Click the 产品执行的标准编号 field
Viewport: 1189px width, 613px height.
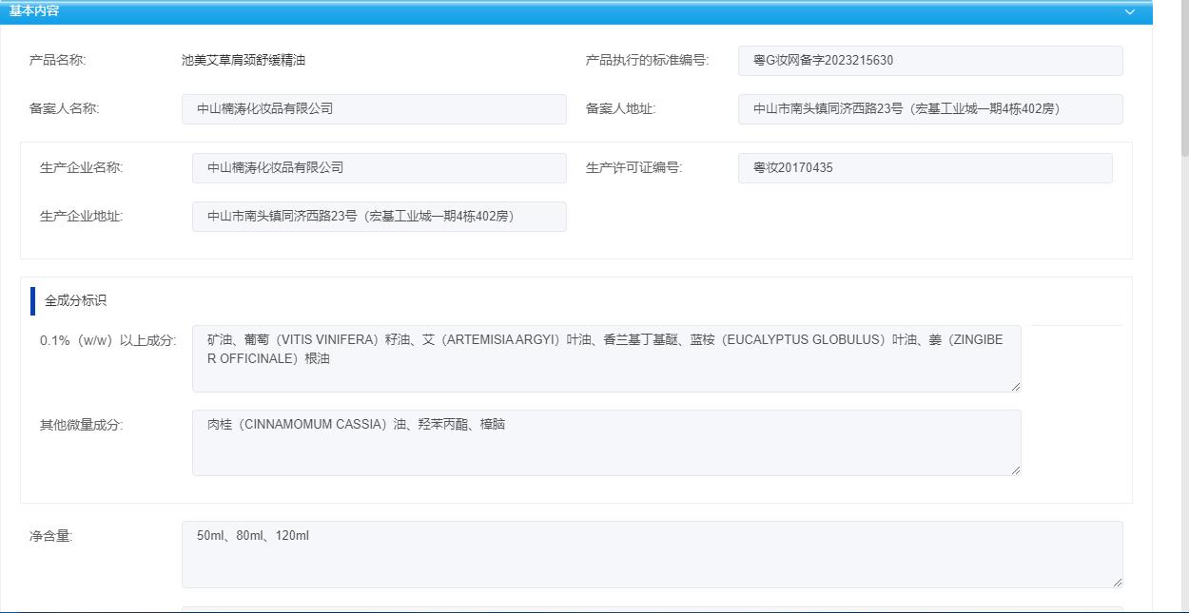[929, 61]
